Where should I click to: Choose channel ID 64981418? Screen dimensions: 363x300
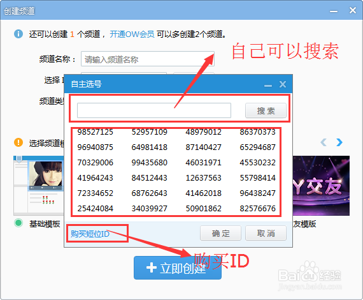click(x=149, y=147)
